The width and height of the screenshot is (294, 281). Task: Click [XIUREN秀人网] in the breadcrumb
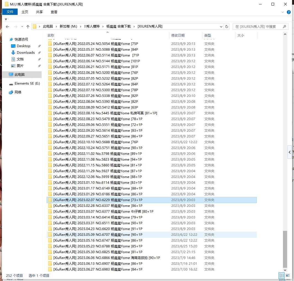(x=150, y=26)
